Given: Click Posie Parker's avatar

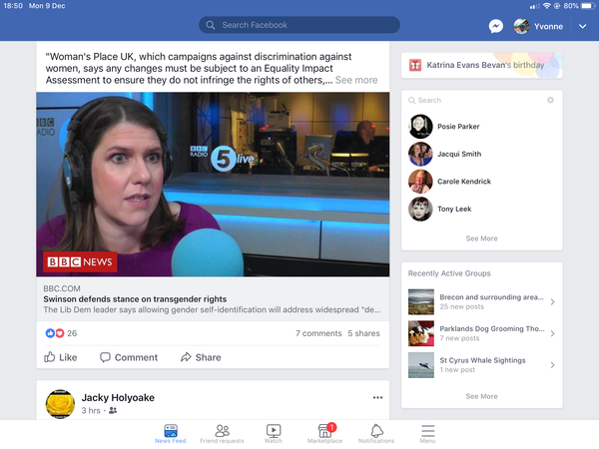Looking at the screenshot, I should click(420, 127).
